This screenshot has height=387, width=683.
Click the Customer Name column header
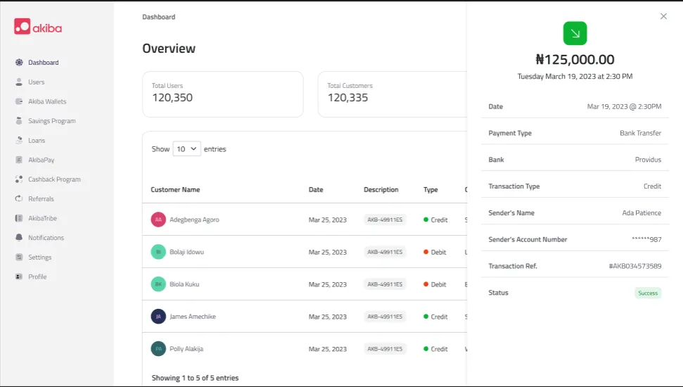pyautogui.click(x=175, y=189)
